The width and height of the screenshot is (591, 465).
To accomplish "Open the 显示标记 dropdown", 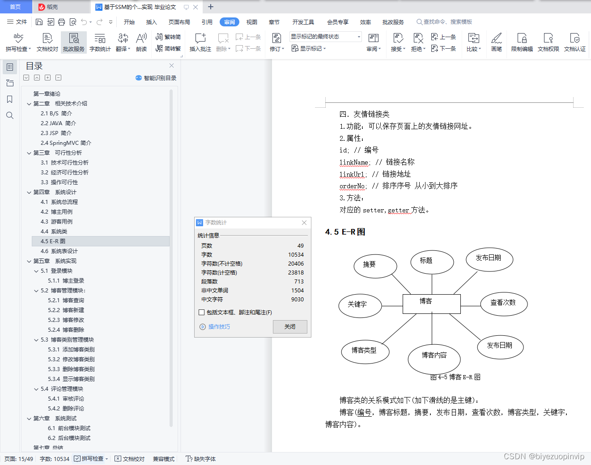I will point(309,48).
